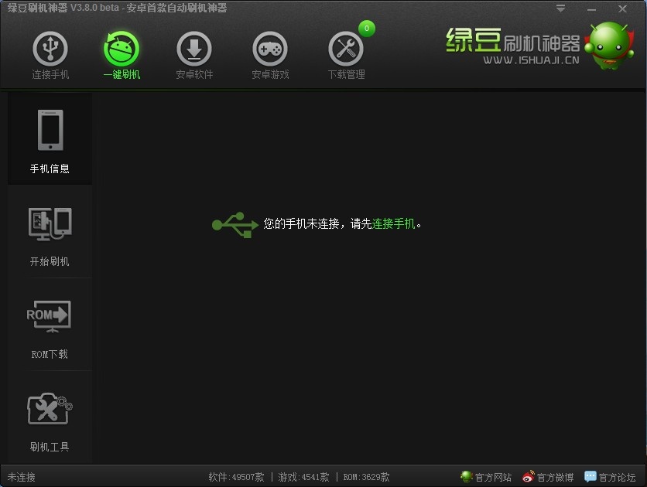Click the green download count badge

366,29
